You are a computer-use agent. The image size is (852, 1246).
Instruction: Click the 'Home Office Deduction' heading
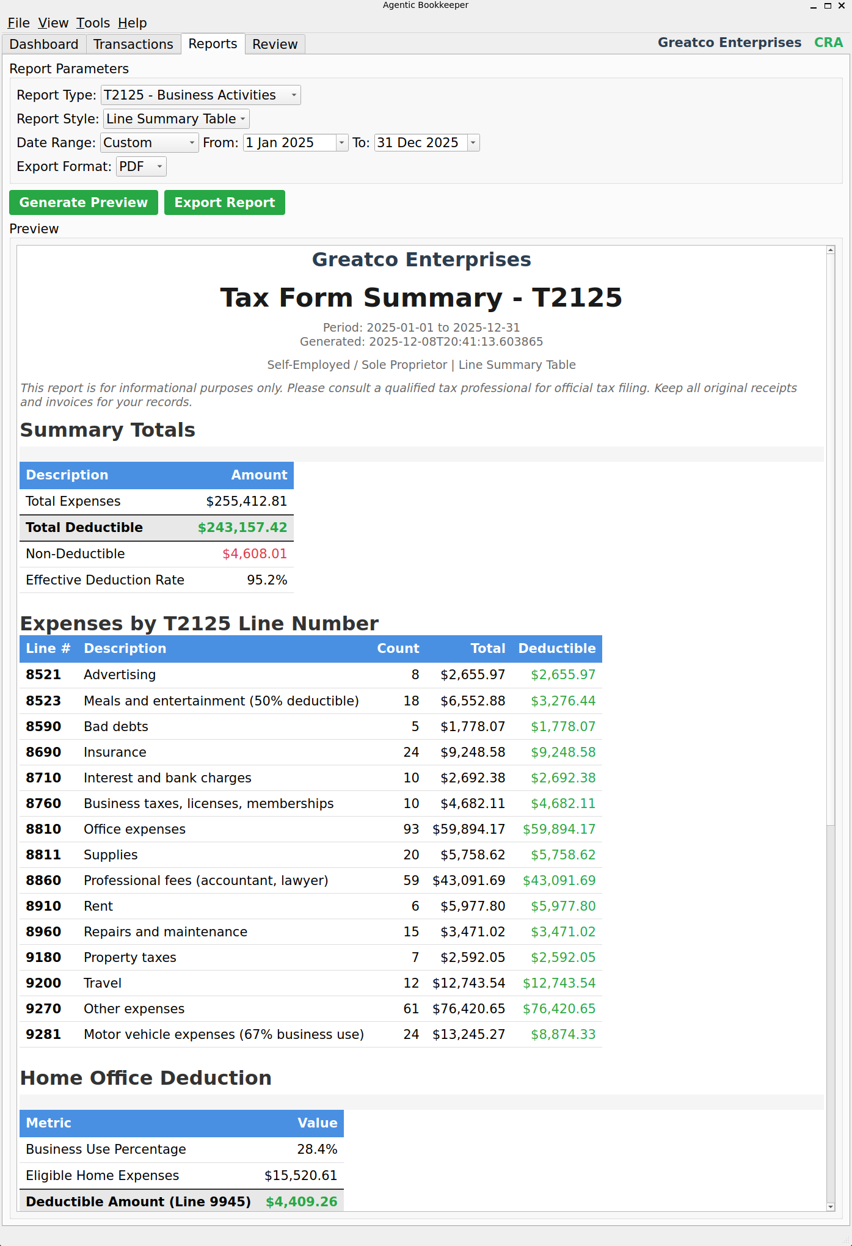click(x=146, y=1078)
